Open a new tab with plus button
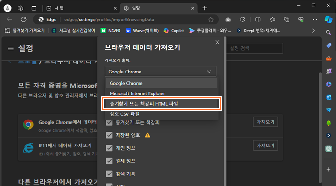 coord(204,8)
